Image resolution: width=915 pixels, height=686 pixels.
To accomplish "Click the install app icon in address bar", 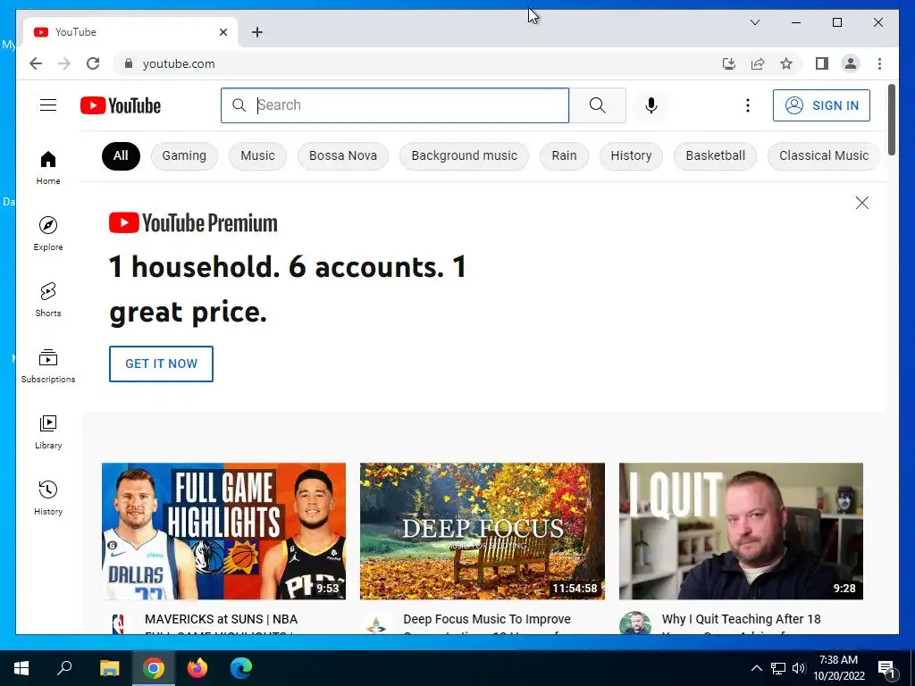I will [729, 63].
